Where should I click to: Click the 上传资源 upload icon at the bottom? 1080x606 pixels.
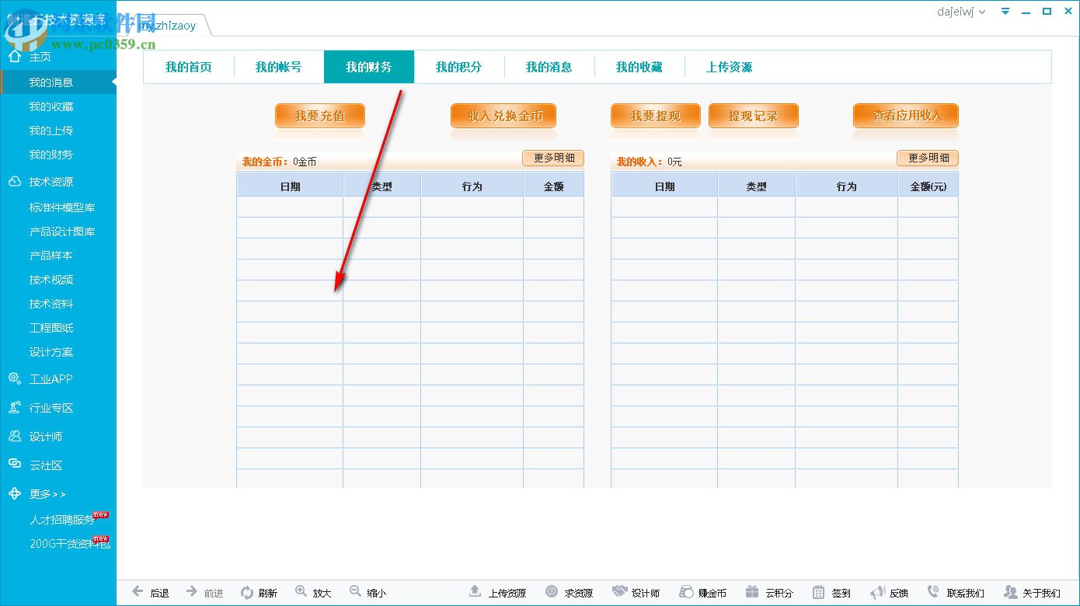click(x=476, y=590)
